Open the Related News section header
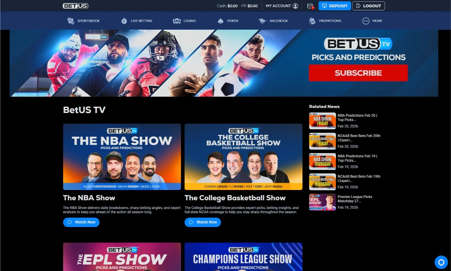 click(324, 106)
